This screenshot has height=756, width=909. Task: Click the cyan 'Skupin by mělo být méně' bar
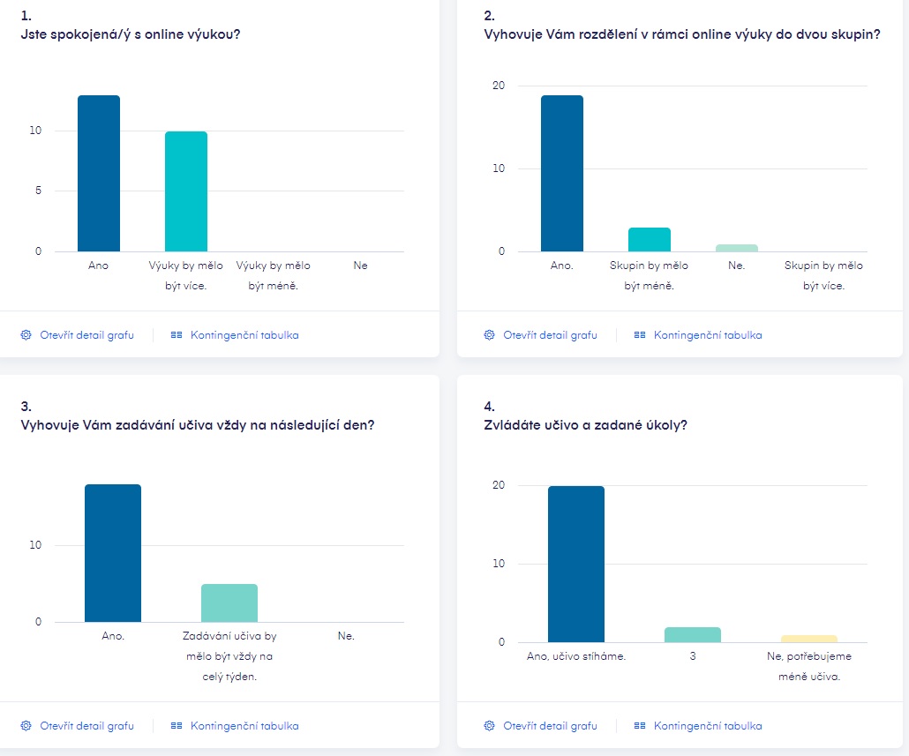[650, 240]
